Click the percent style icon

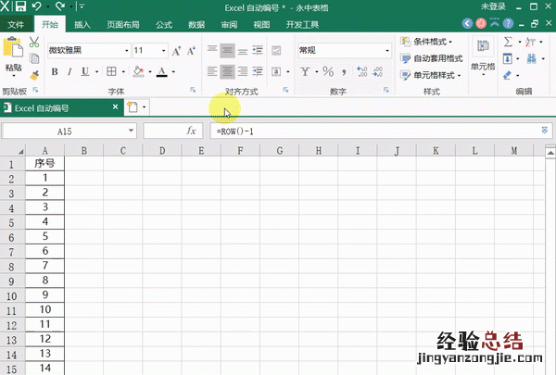pos(328,71)
